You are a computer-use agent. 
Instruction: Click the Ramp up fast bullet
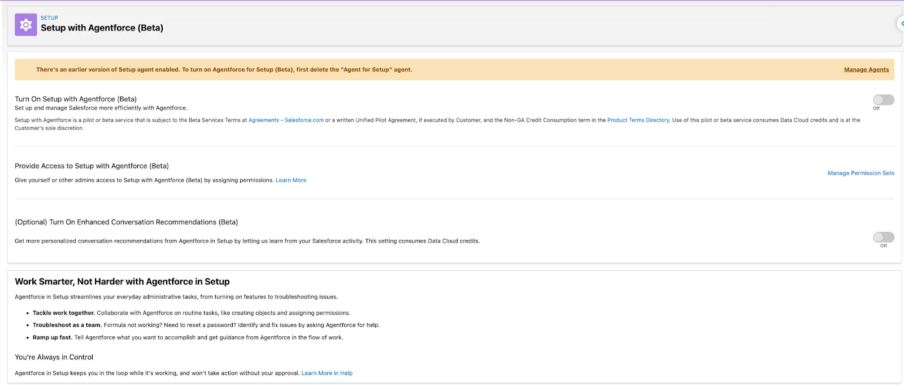(x=52, y=338)
